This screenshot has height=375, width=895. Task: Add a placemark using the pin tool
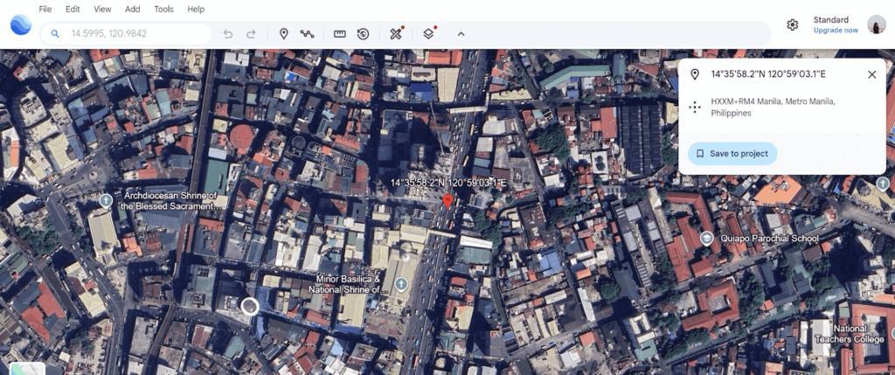pos(283,34)
